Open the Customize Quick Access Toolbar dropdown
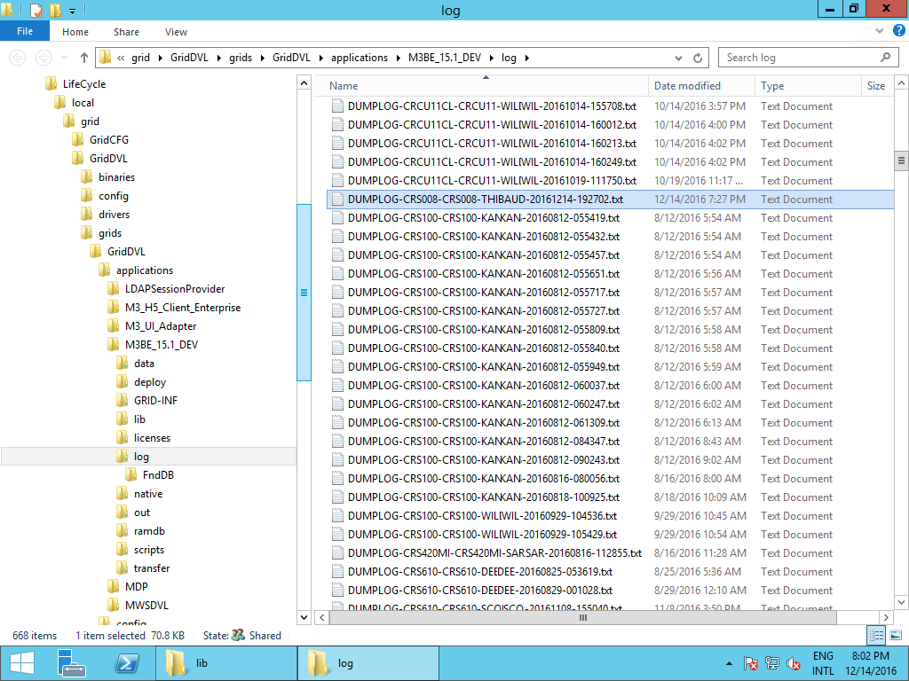This screenshot has width=909, height=681. [72, 11]
